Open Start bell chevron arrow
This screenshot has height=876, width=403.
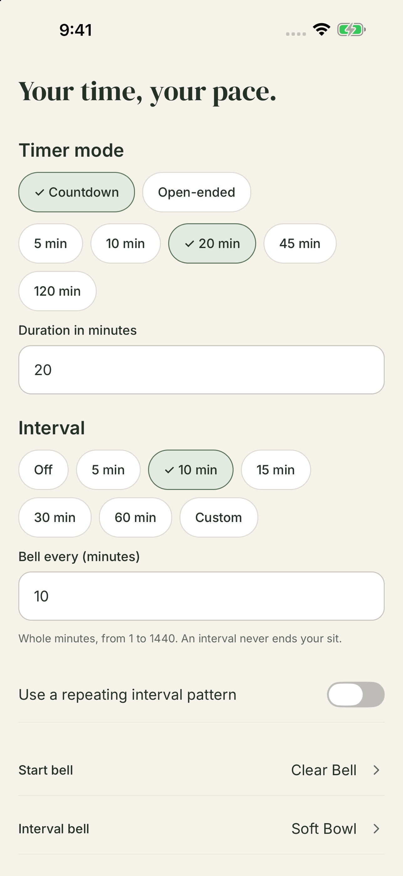pos(376,770)
